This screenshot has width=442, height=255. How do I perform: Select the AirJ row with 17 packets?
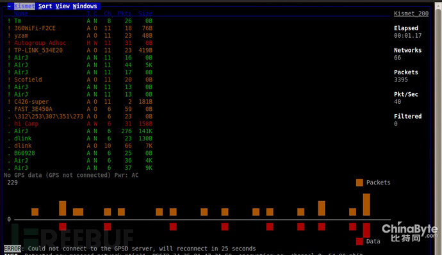tap(80, 72)
